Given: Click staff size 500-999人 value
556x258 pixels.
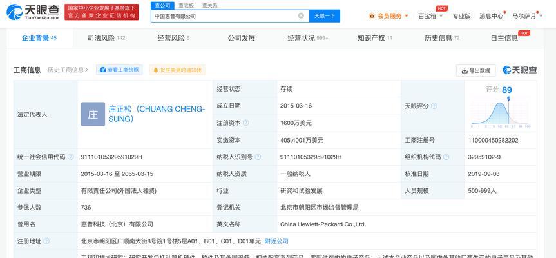Looking at the screenshot, I should pyautogui.click(x=483, y=190).
